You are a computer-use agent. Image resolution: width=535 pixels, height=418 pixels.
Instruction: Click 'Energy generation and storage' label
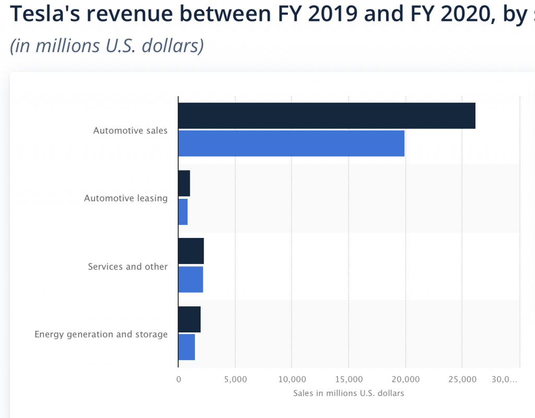(x=101, y=335)
